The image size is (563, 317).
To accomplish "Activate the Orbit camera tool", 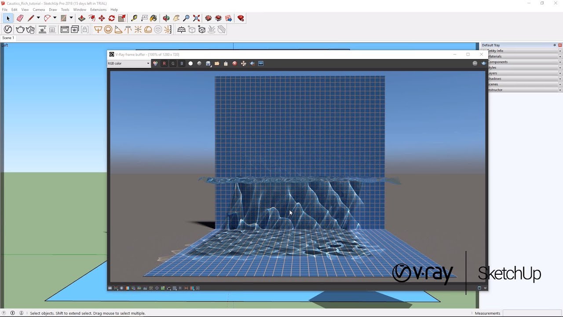I will tap(166, 18).
